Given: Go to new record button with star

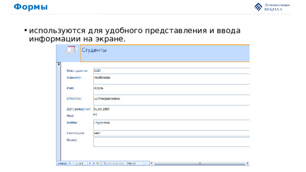Looking at the screenshot, I should click(98, 163).
